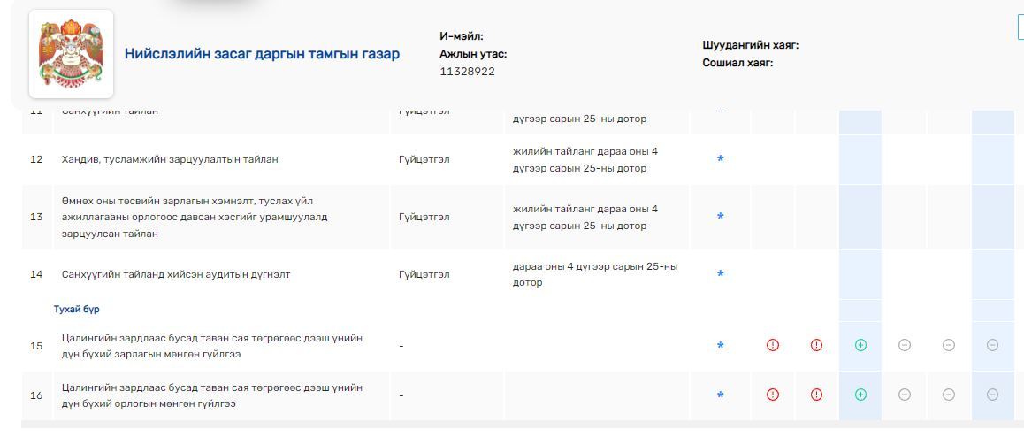Click the first gray minus icon in row 15
Viewport: 1024px width, 437px height.
pos(905,346)
